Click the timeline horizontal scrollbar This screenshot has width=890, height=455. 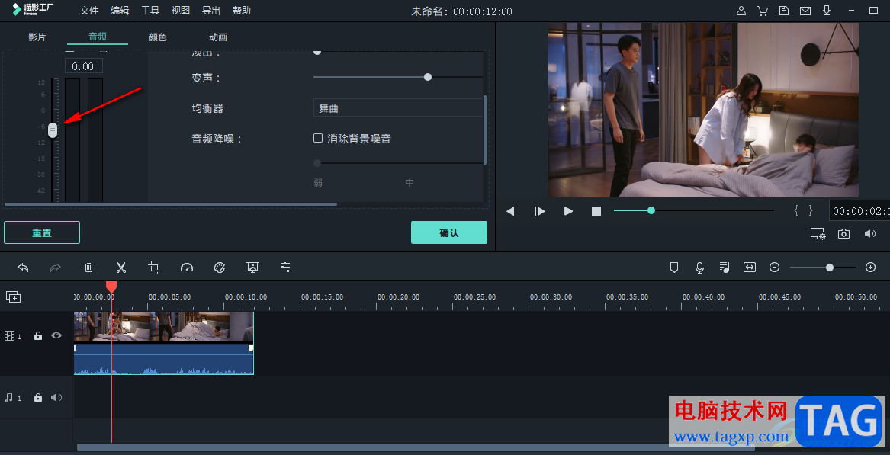(x=416, y=447)
